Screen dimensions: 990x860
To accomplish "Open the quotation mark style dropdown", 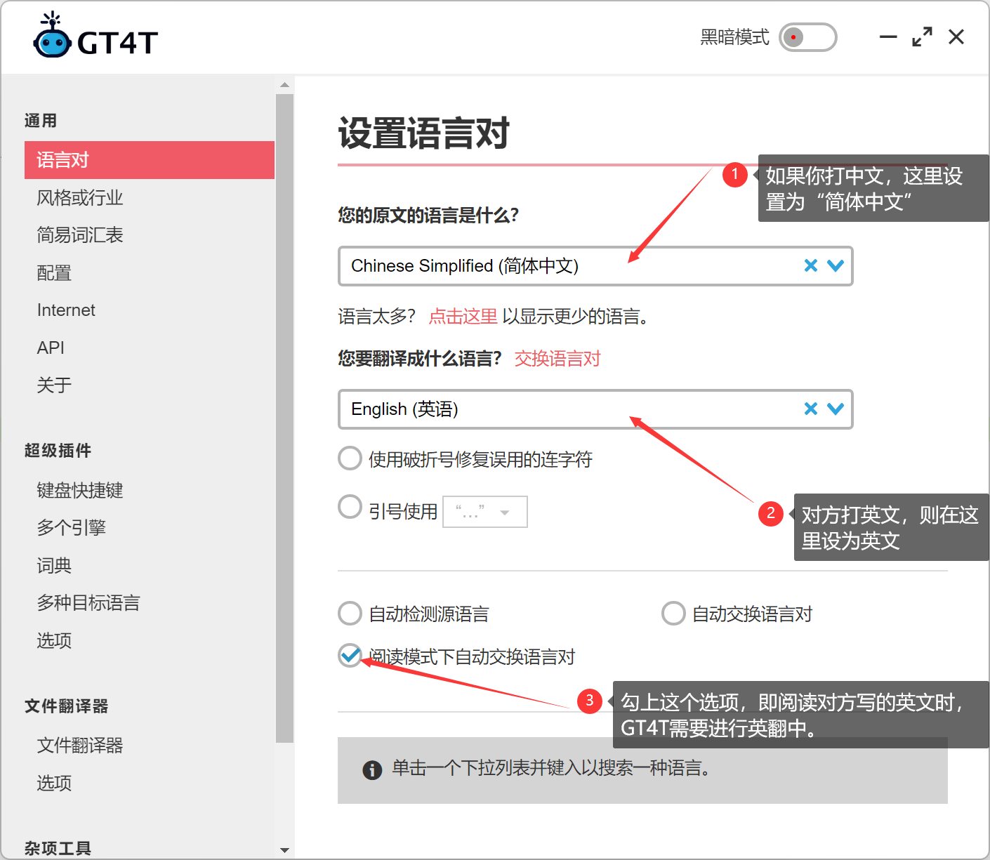I will 507,512.
